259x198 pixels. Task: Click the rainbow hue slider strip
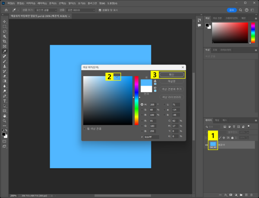tap(136, 100)
